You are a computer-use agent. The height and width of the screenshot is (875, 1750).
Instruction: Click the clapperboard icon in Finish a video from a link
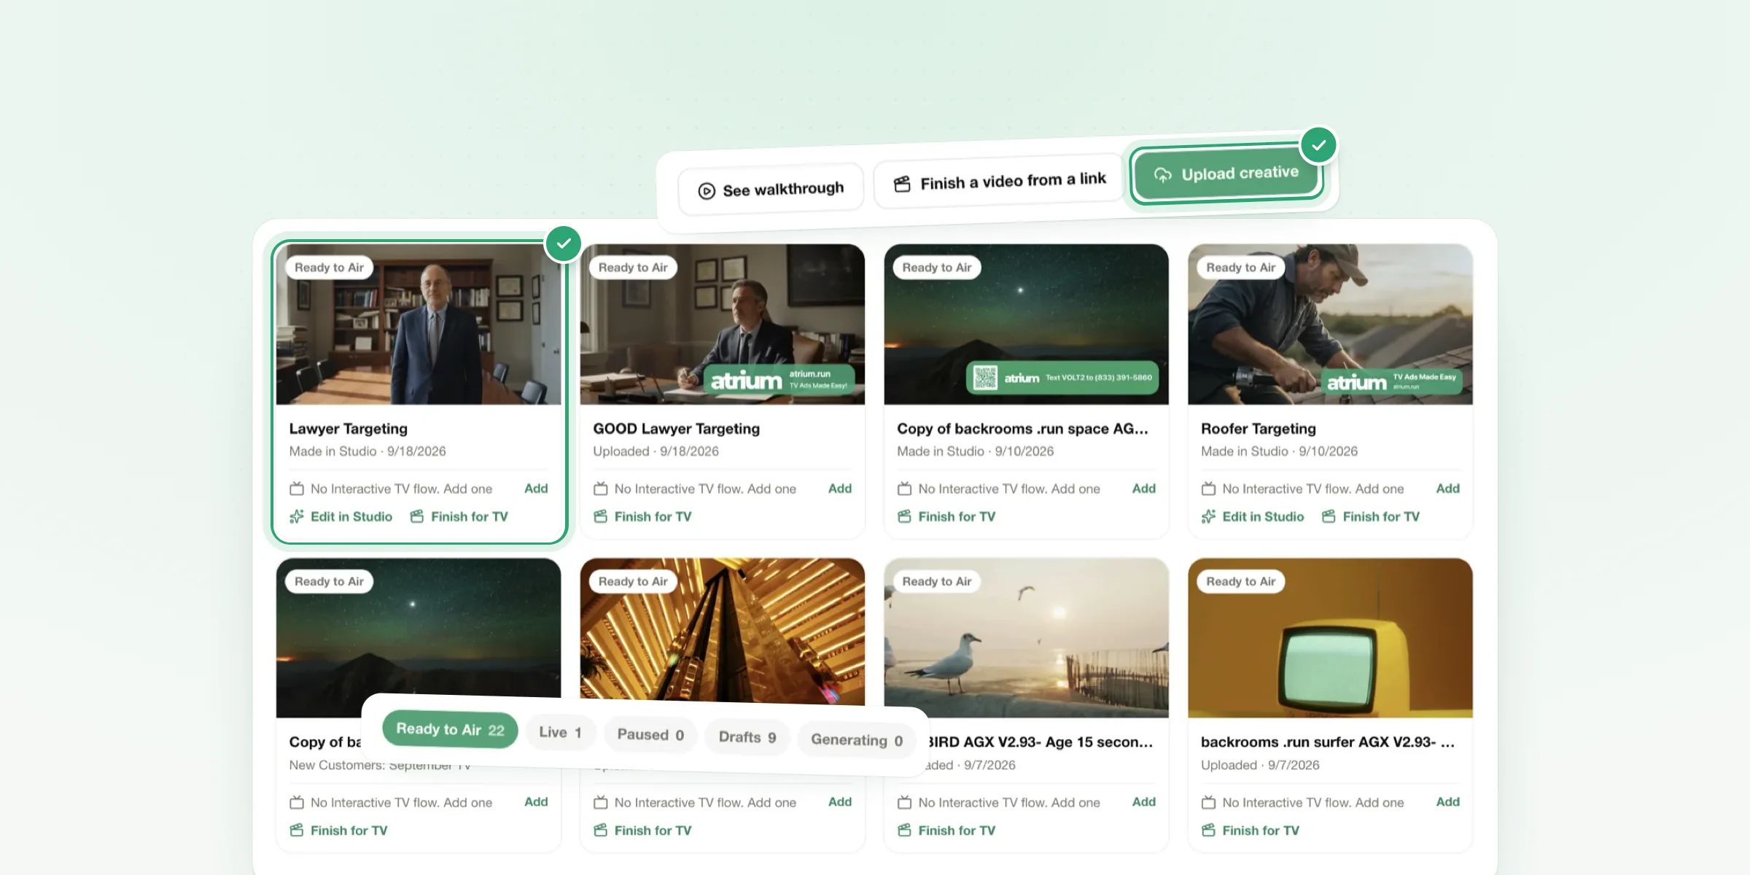coord(902,184)
